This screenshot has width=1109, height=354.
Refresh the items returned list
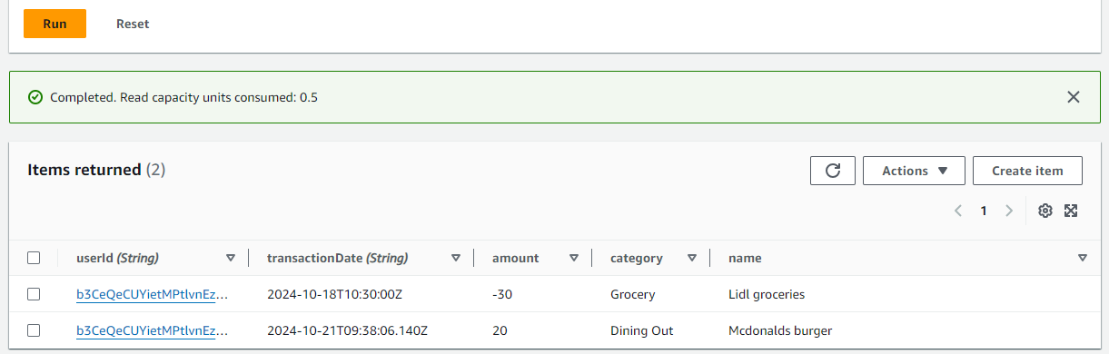click(833, 171)
